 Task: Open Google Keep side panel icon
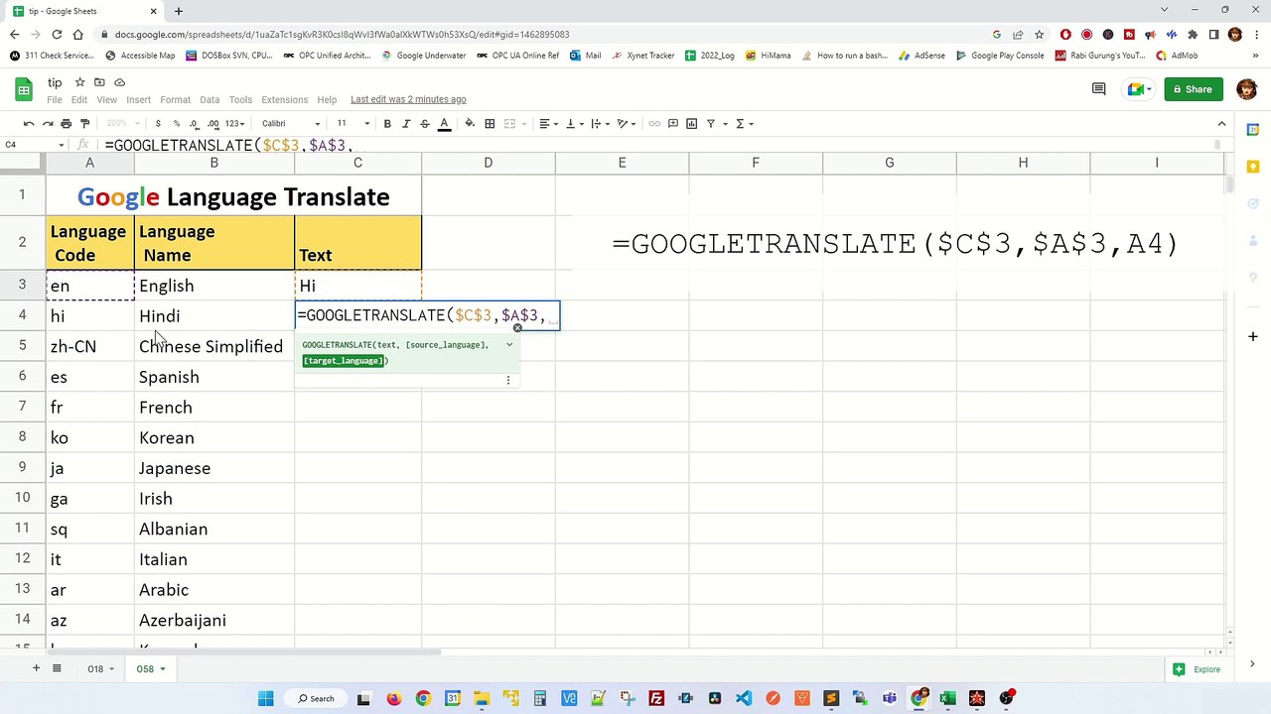pos(1253,167)
